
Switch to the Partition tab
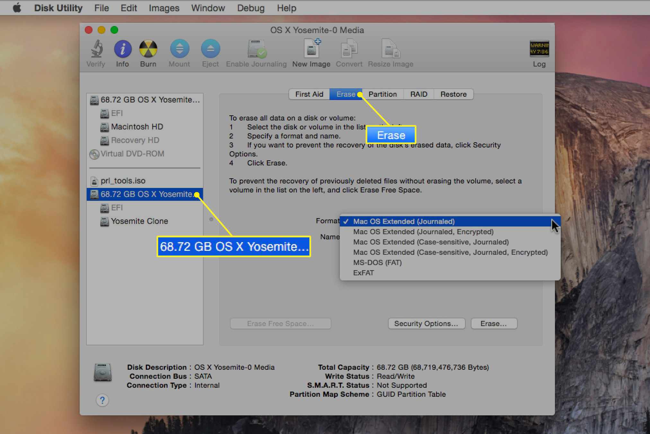(x=383, y=94)
